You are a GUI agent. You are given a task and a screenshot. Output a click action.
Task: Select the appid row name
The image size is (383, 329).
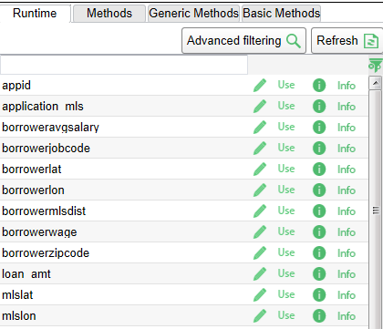pos(16,86)
